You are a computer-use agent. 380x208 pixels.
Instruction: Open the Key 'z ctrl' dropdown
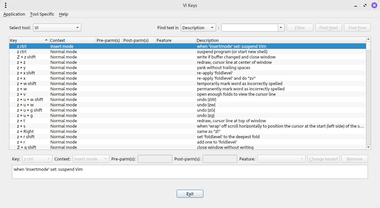point(37,159)
